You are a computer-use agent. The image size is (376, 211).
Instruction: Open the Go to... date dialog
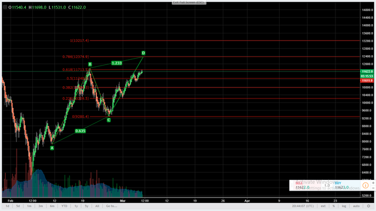coord(112,206)
